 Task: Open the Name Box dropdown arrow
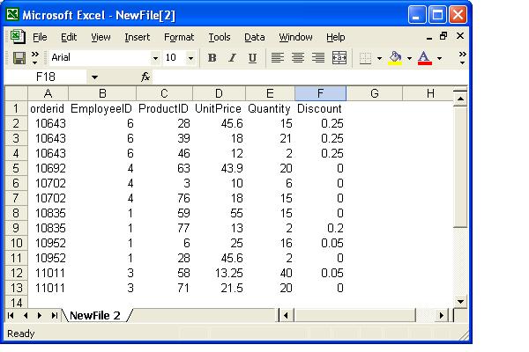94,77
